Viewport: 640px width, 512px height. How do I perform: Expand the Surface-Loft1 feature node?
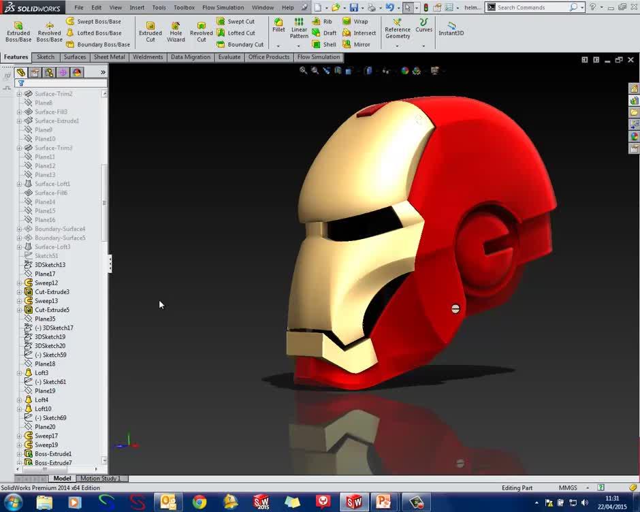pos(19,183)
